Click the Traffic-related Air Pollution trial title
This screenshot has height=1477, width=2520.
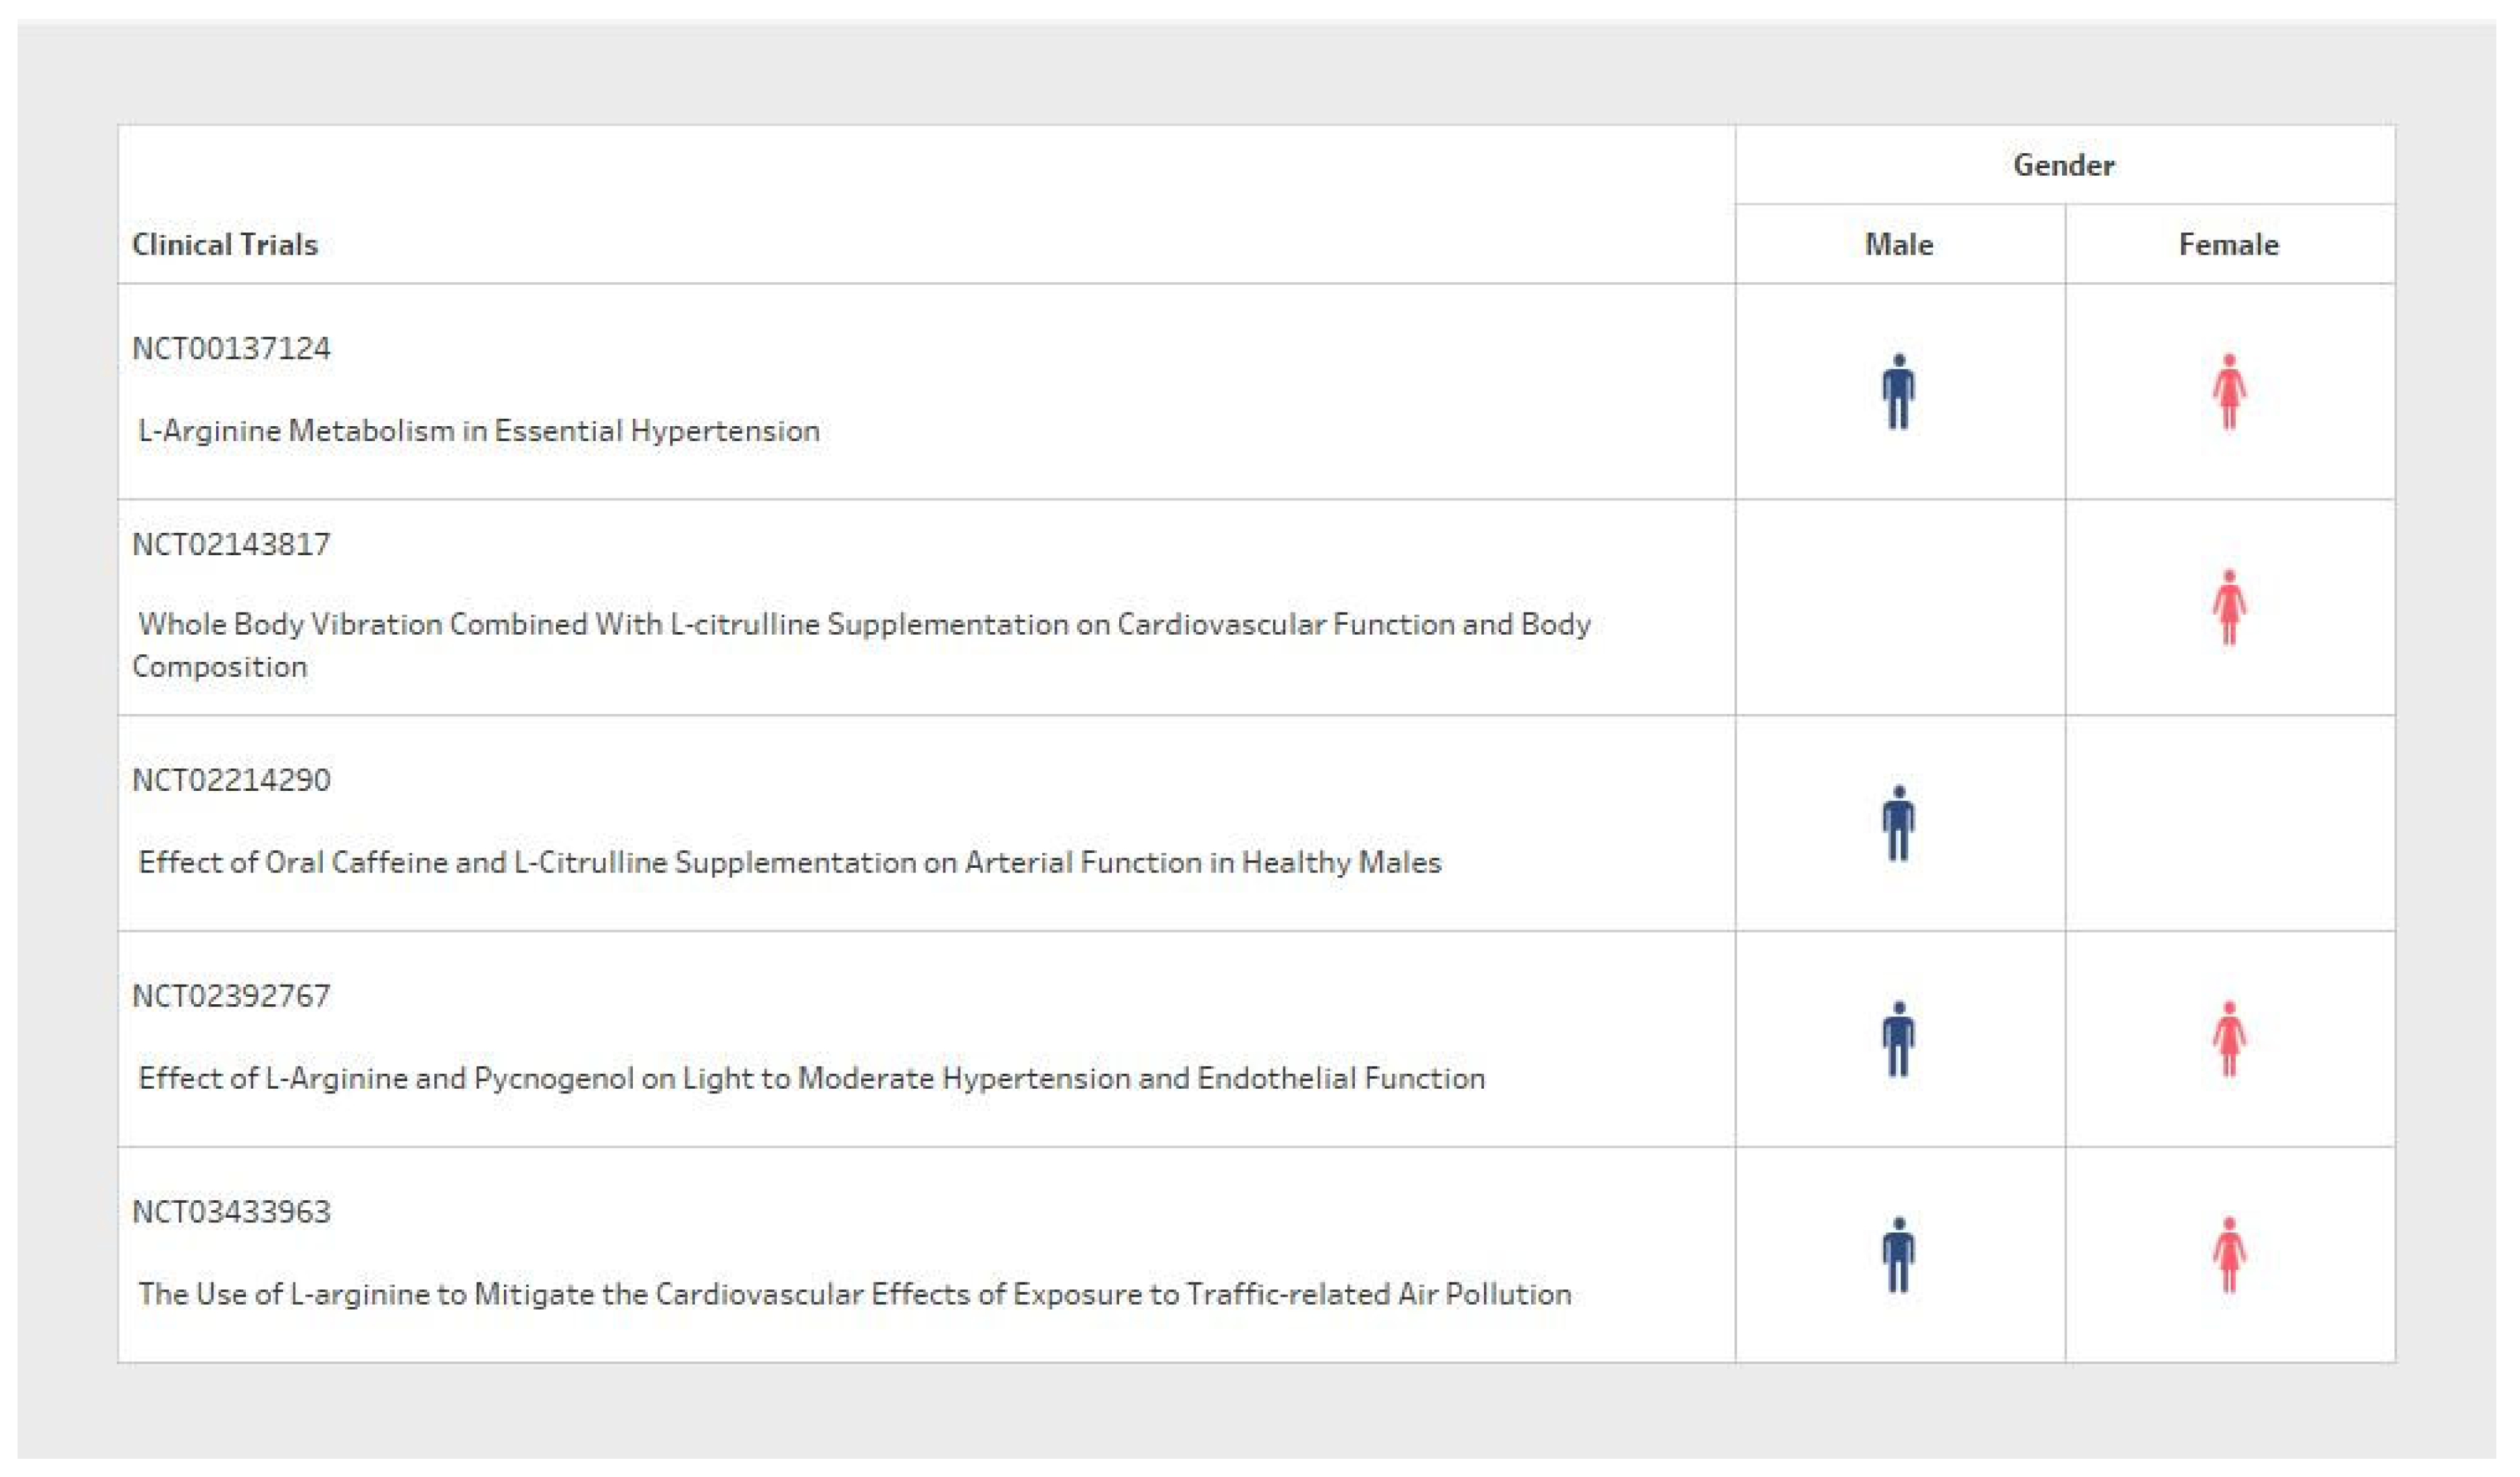tap(855, 1294)
